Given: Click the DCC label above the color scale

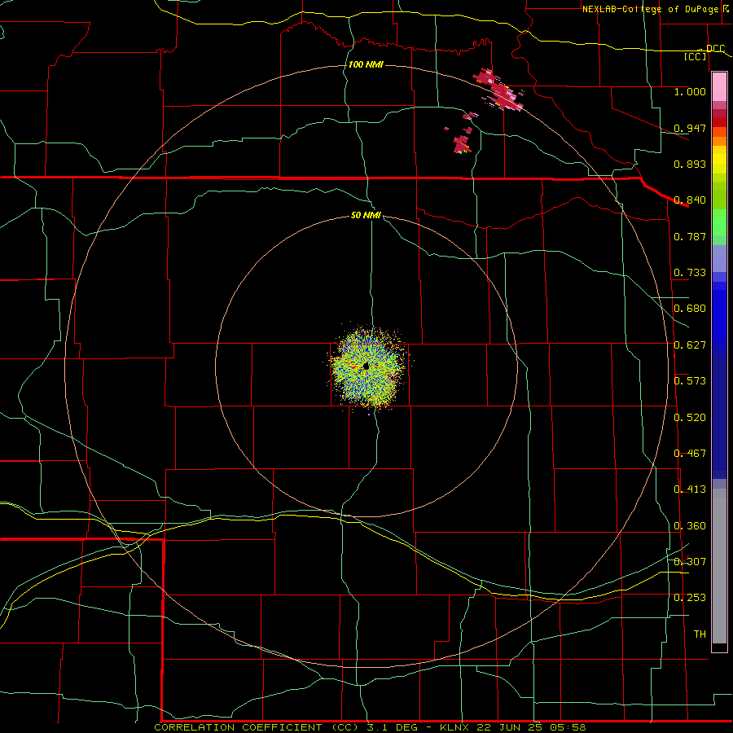Looking at the screenshot, I should coord(715,49).
